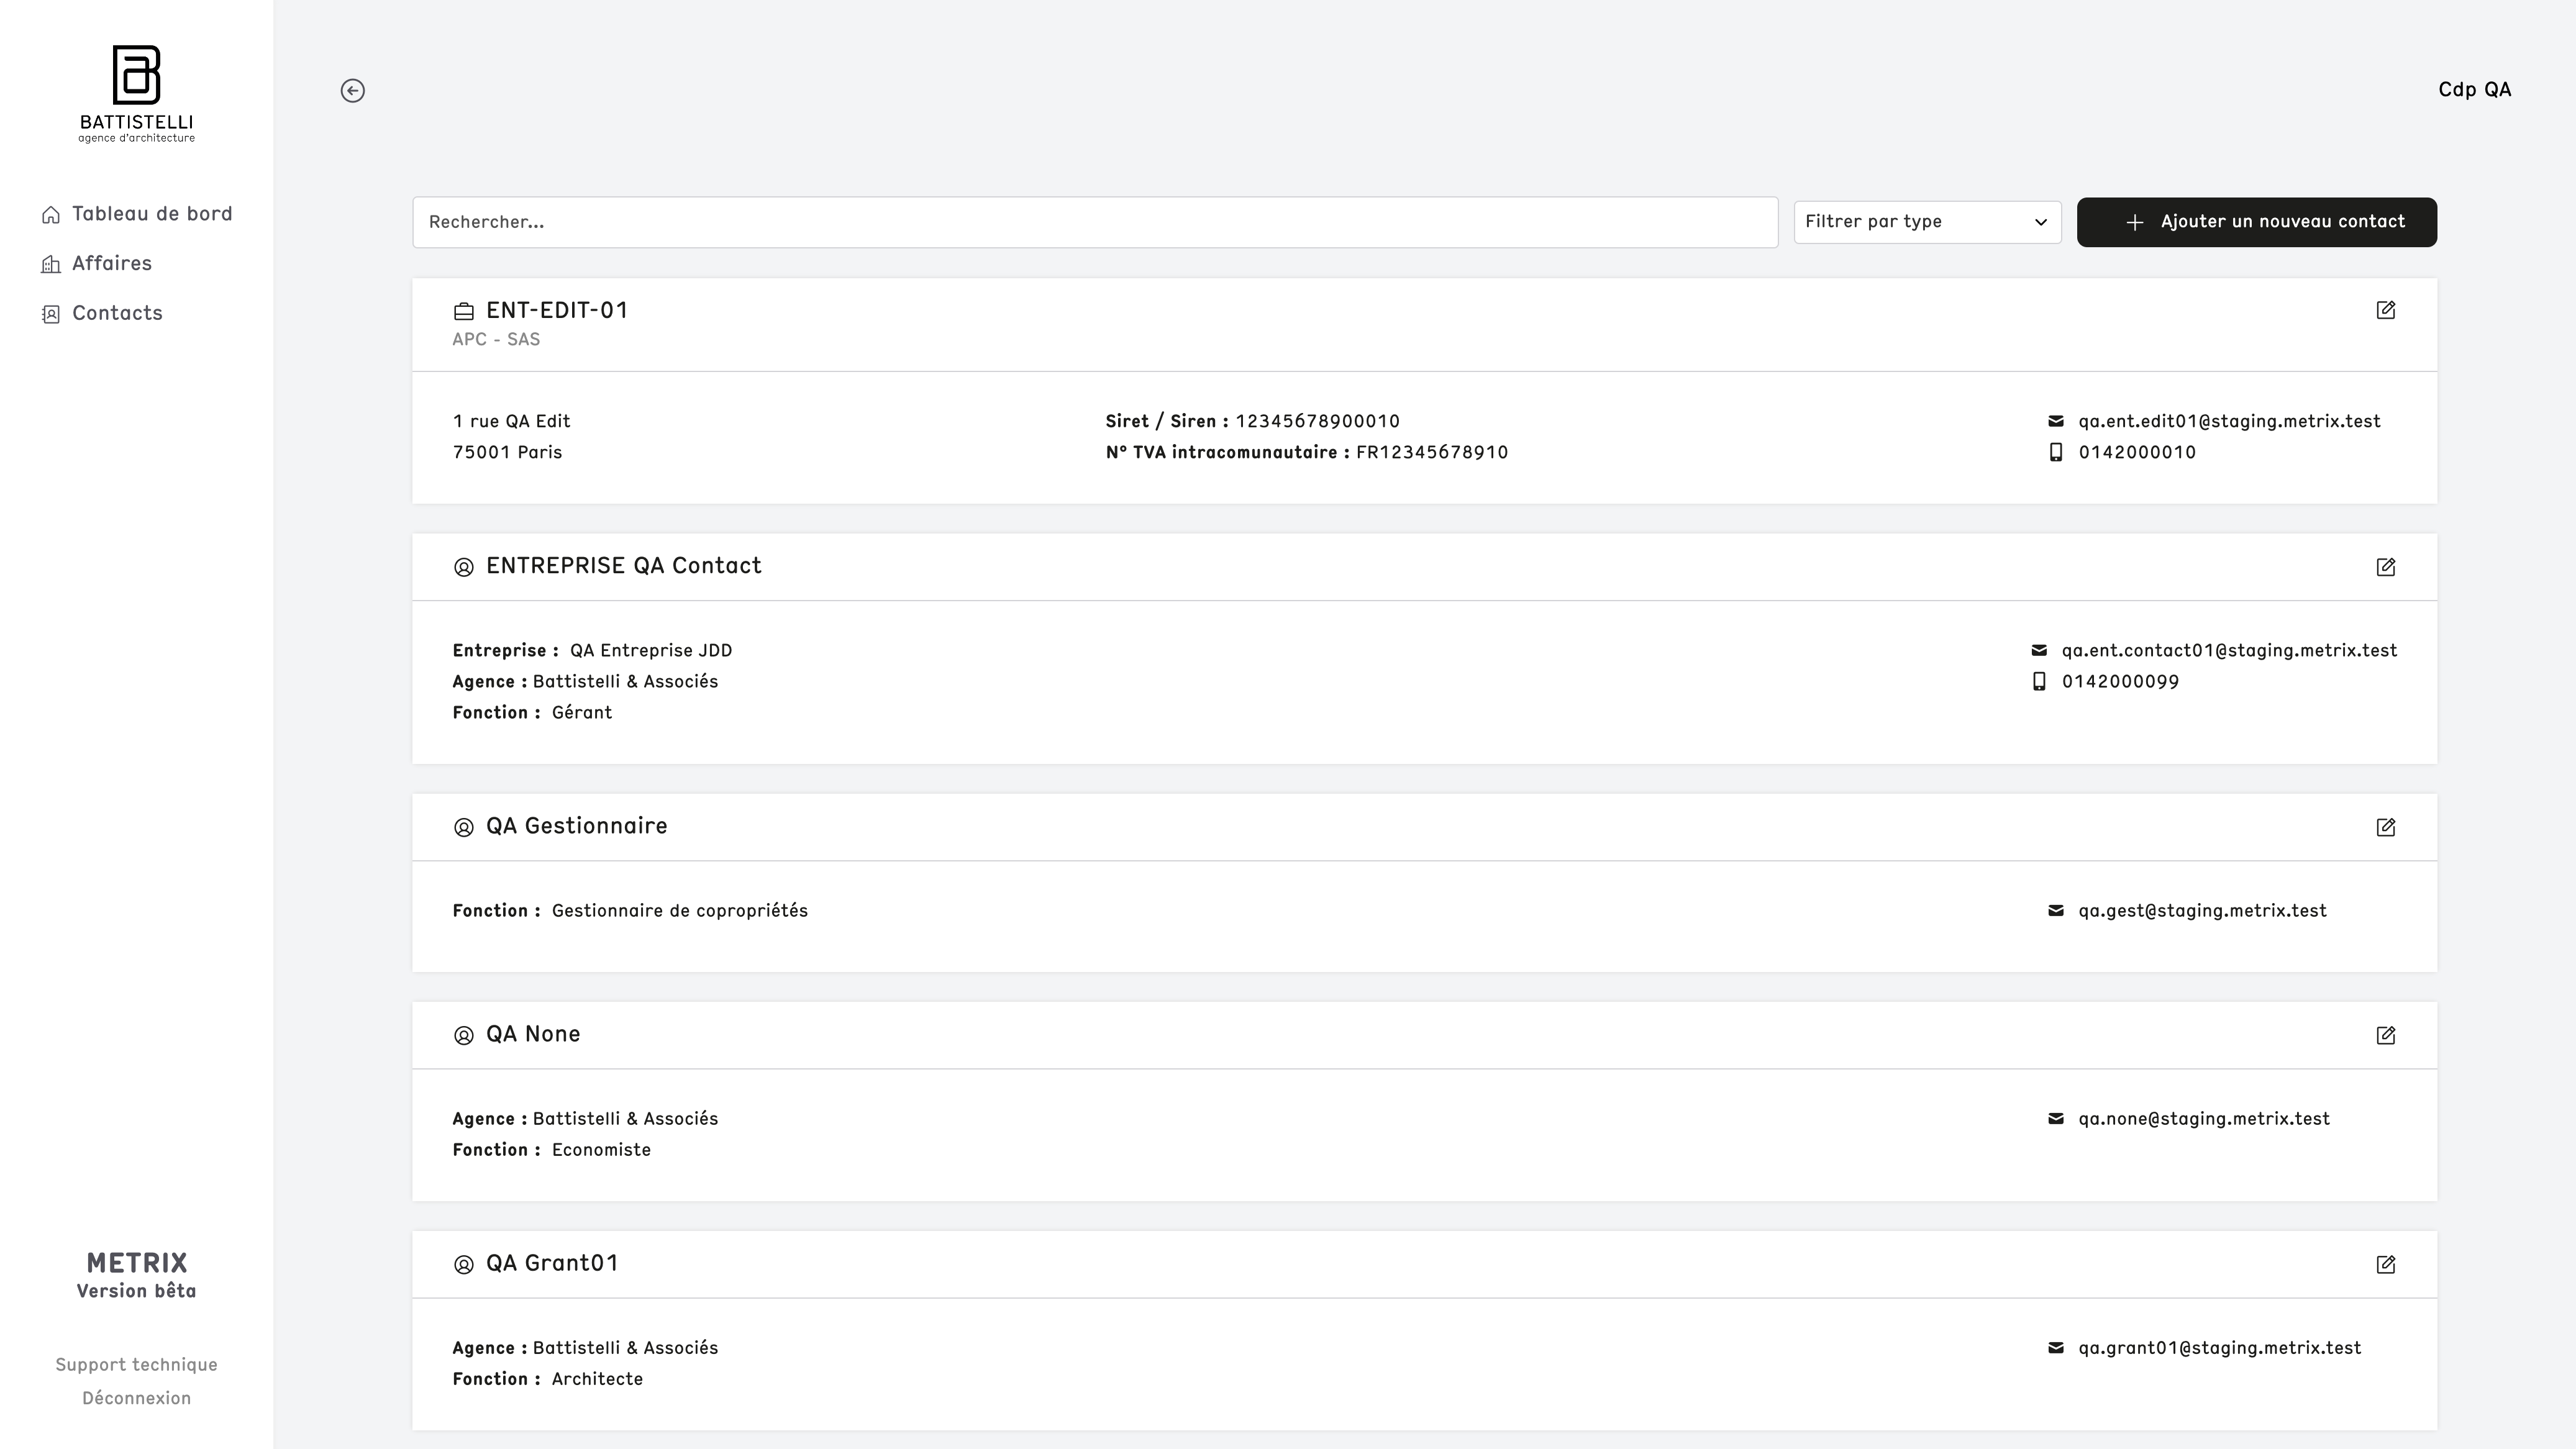Screen dimensions: 2576x1449
Task: Click the back arrow icon
Action: pos(352,91)
